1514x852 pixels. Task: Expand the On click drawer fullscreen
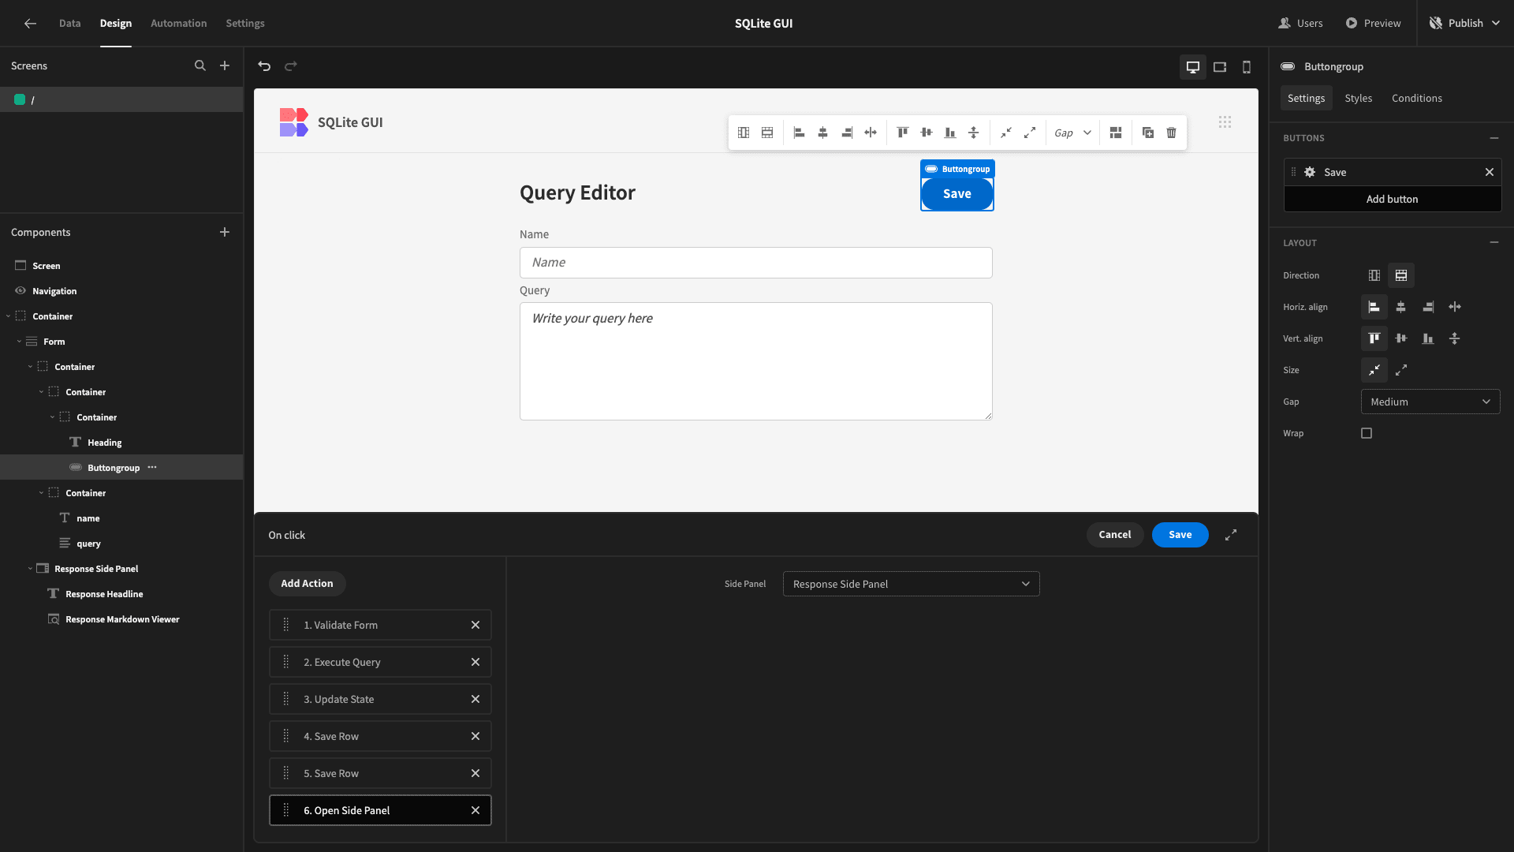(x=1231, y=535)
